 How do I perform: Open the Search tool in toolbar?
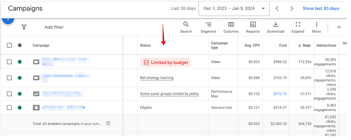186,27
